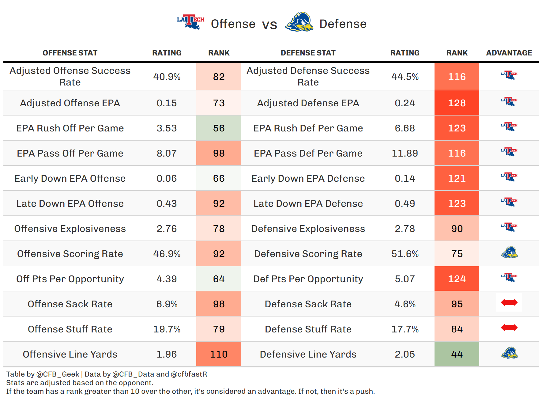Screen dimensions: 542x402
Task: Click the LA Tech advantage icon in Explosiveness row
Action: coord(509,227)
